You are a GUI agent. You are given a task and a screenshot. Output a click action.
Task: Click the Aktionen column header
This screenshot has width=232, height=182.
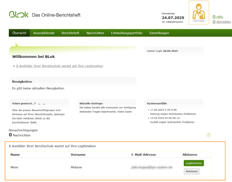pos(190,155)
